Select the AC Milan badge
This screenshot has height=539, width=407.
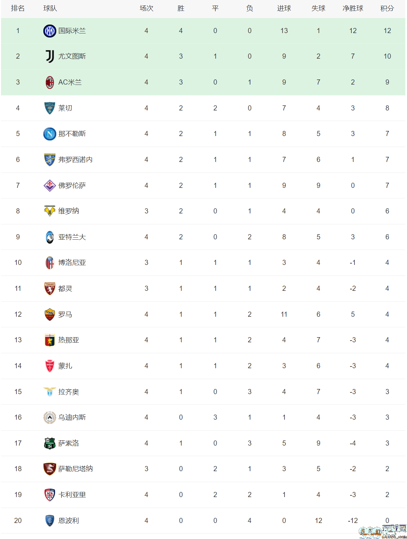(x=50, y=82)
